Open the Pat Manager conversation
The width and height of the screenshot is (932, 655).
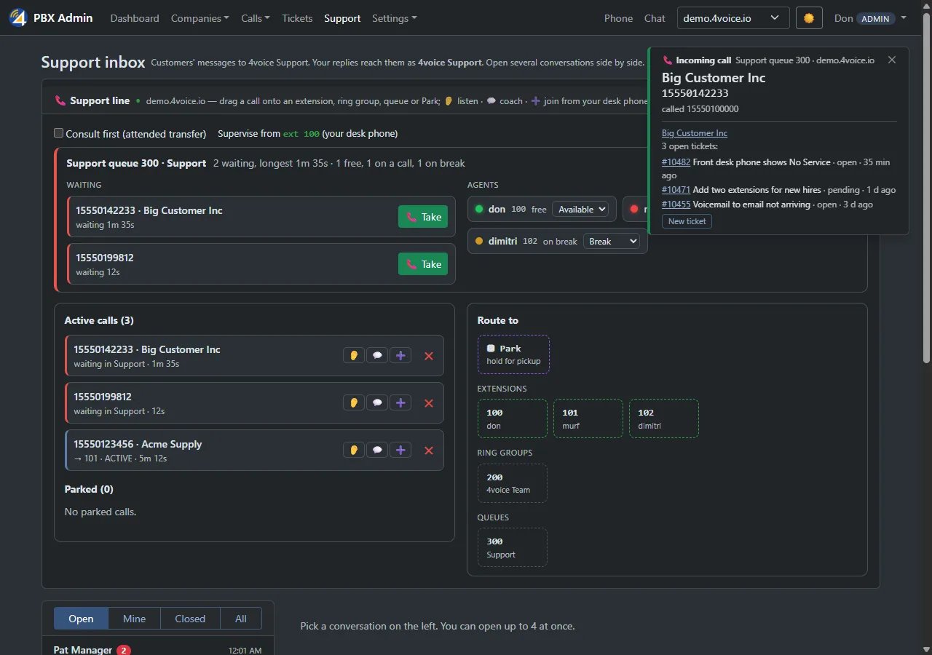pos(158,649)
